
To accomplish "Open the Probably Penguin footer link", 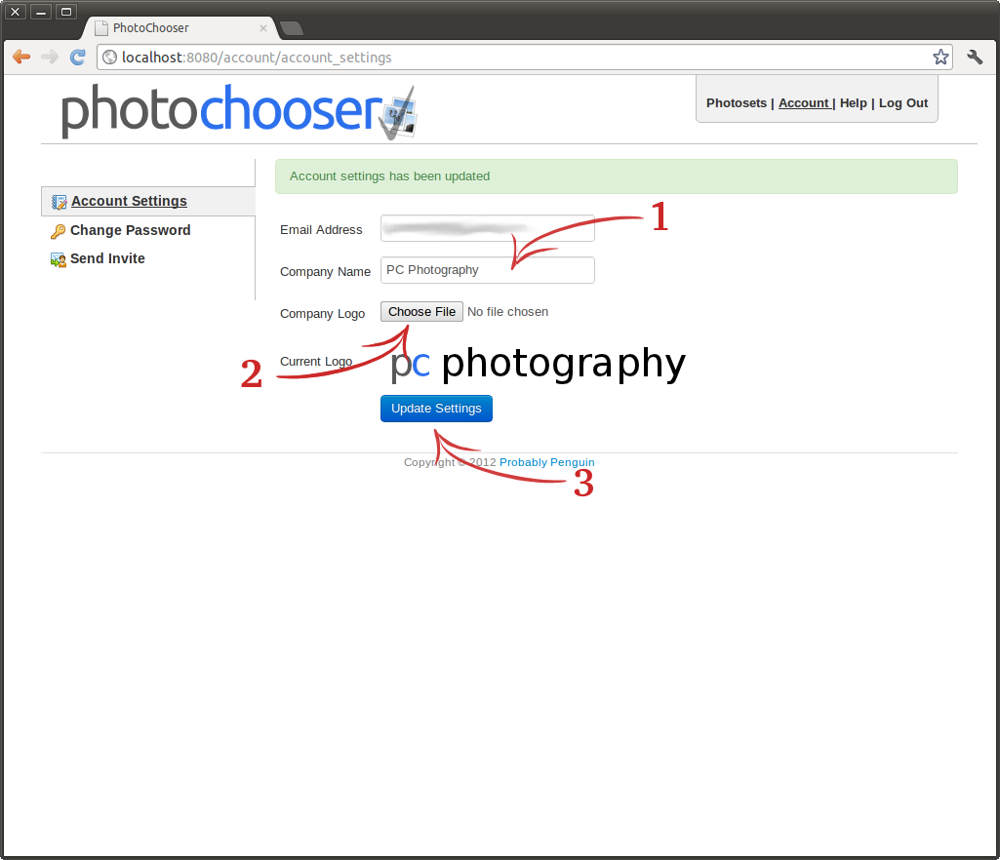I will [x=546, y=462].
